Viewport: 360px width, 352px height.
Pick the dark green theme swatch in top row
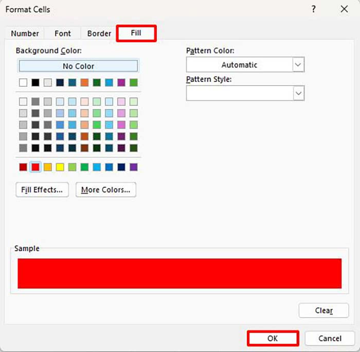point(97,82)
